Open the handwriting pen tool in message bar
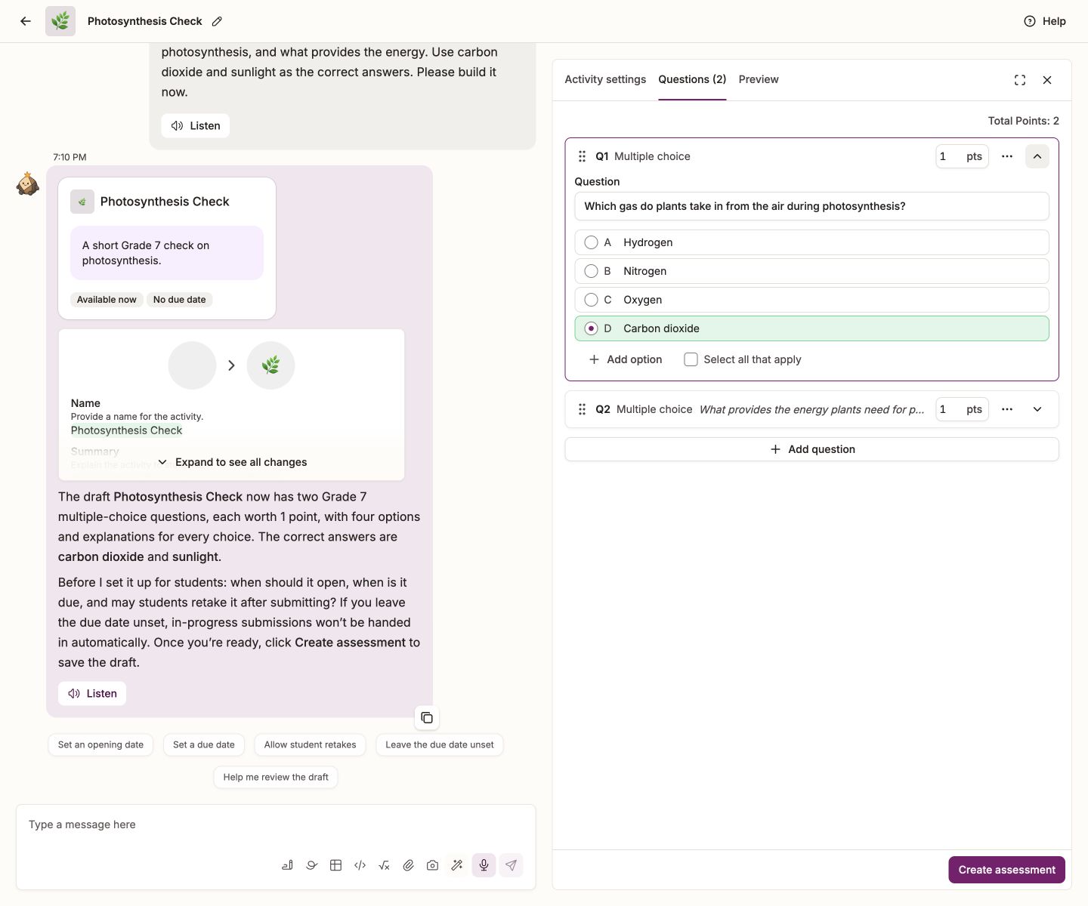Viewport: 1088px width, 906px height. [x=287, y=865]
